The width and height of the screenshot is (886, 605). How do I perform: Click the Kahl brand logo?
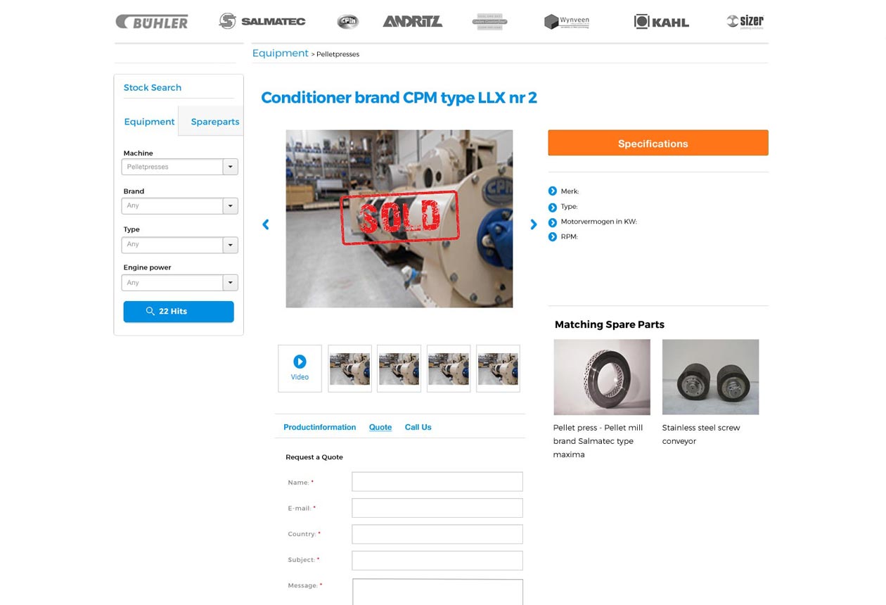(x=662, y=22)
